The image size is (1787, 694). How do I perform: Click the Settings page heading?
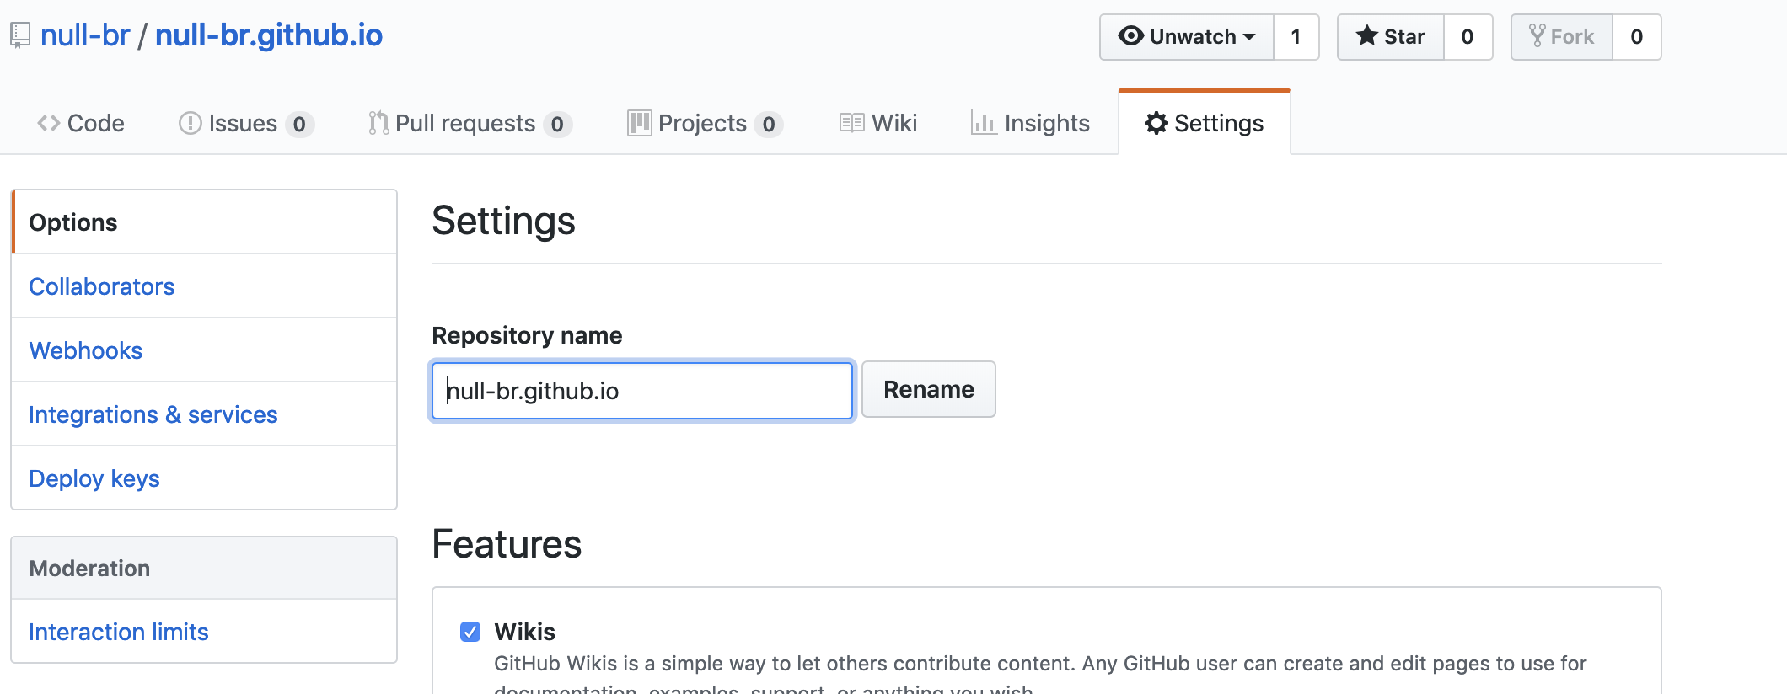503,221
